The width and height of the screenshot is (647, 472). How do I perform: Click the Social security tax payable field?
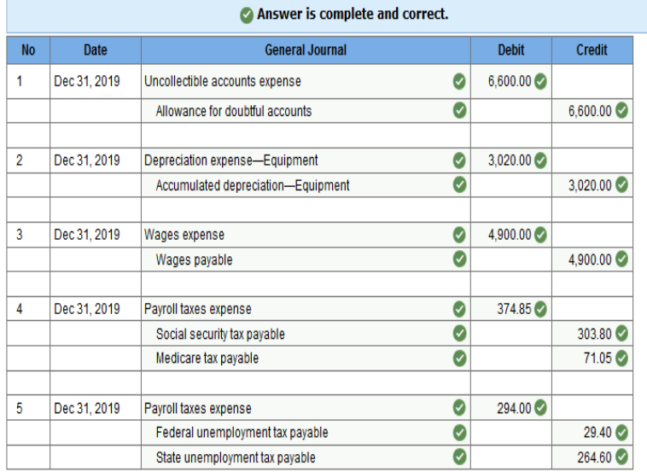click(x=306, y=334)
